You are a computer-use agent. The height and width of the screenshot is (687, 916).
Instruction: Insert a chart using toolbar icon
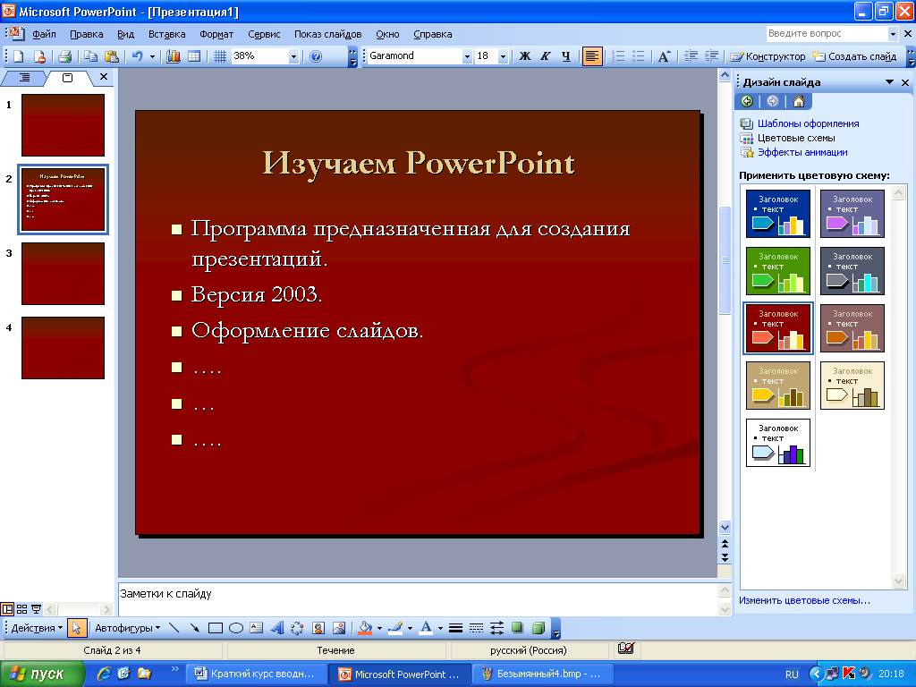point(174,56)
